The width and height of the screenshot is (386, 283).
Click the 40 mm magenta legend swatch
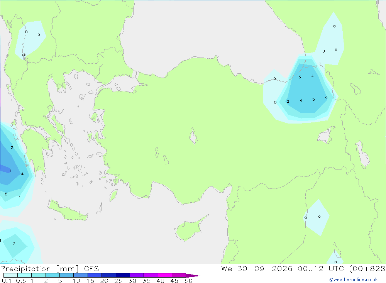click(165, 275)
